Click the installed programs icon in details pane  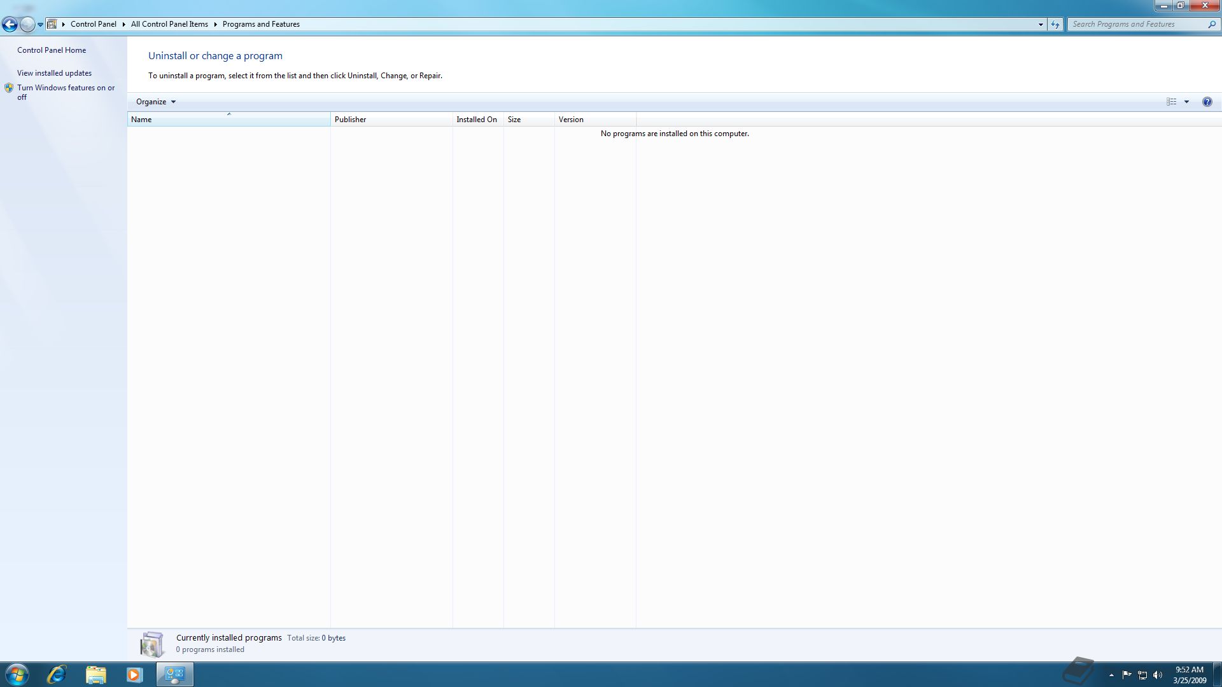pos(151,644)
